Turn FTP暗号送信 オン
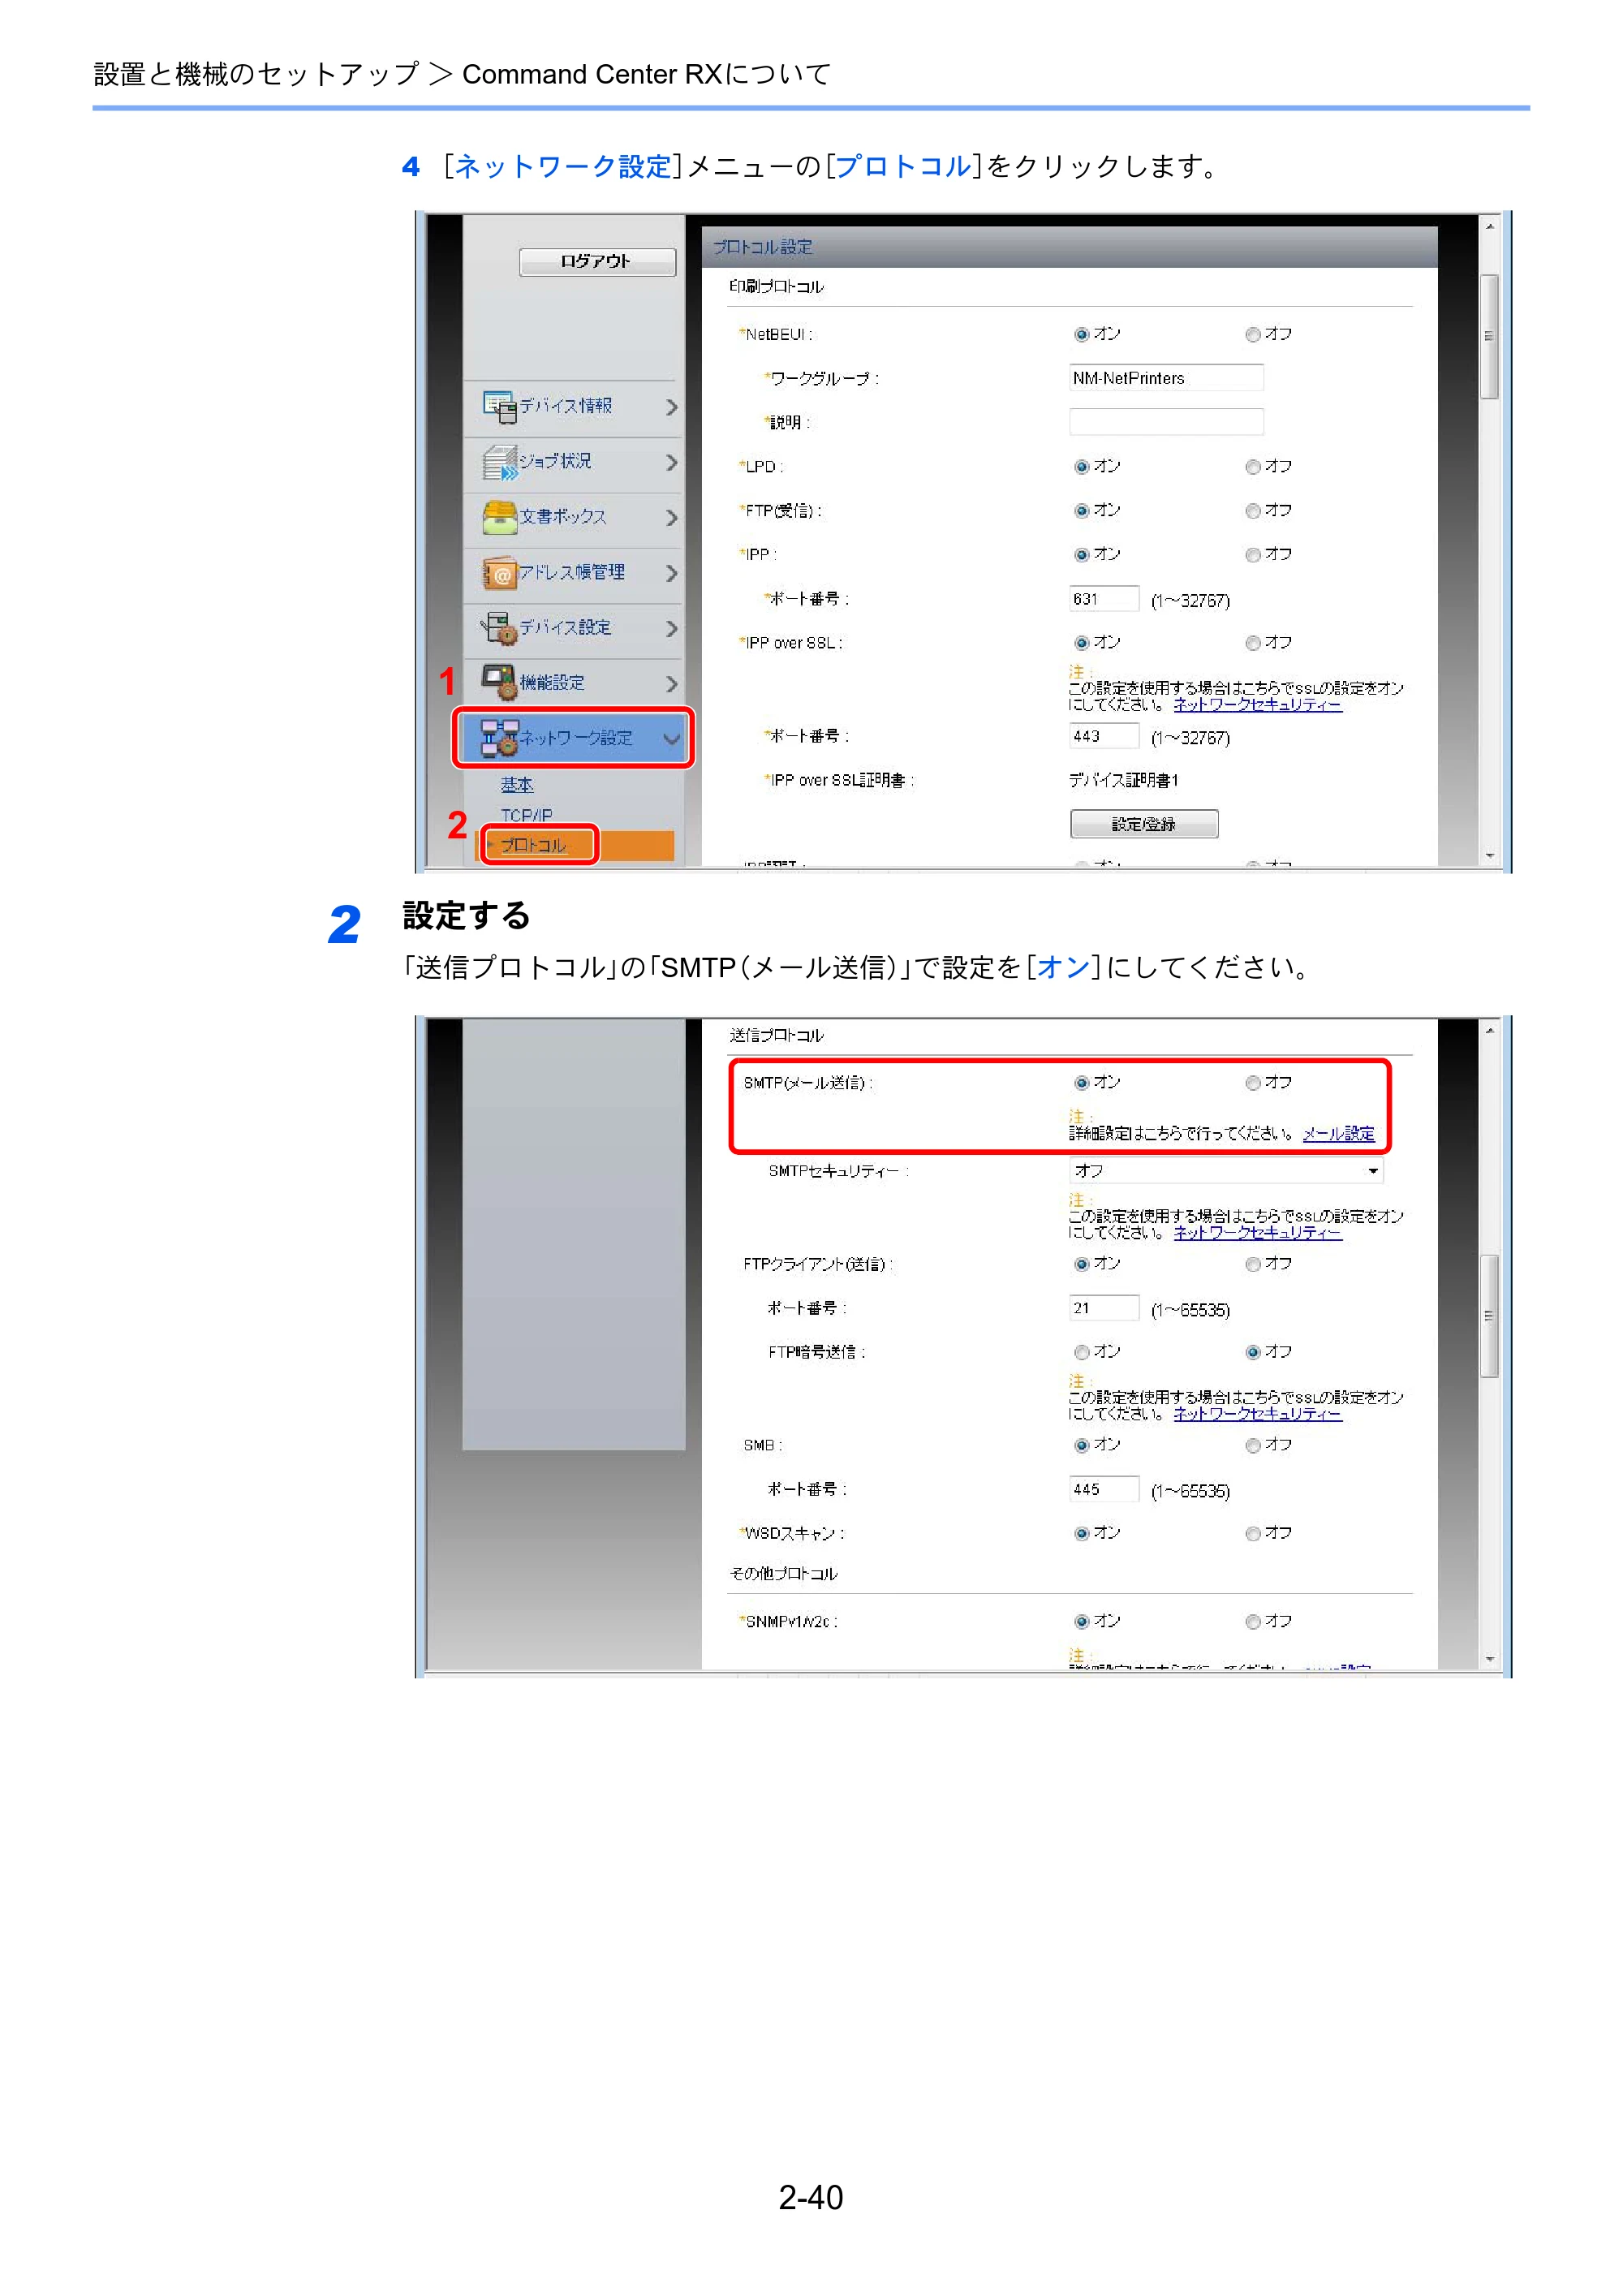Image resolution: width=1623 pixels, height=2296 pixels. click(x=1081, y=1352)
